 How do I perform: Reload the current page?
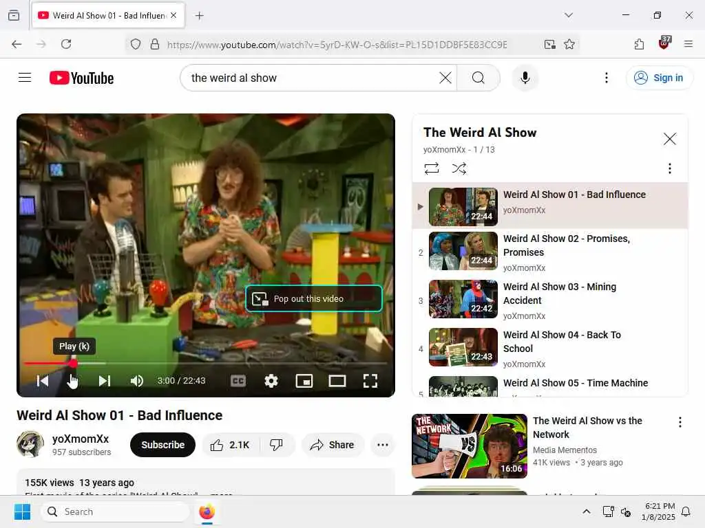[x=66, y=44]
